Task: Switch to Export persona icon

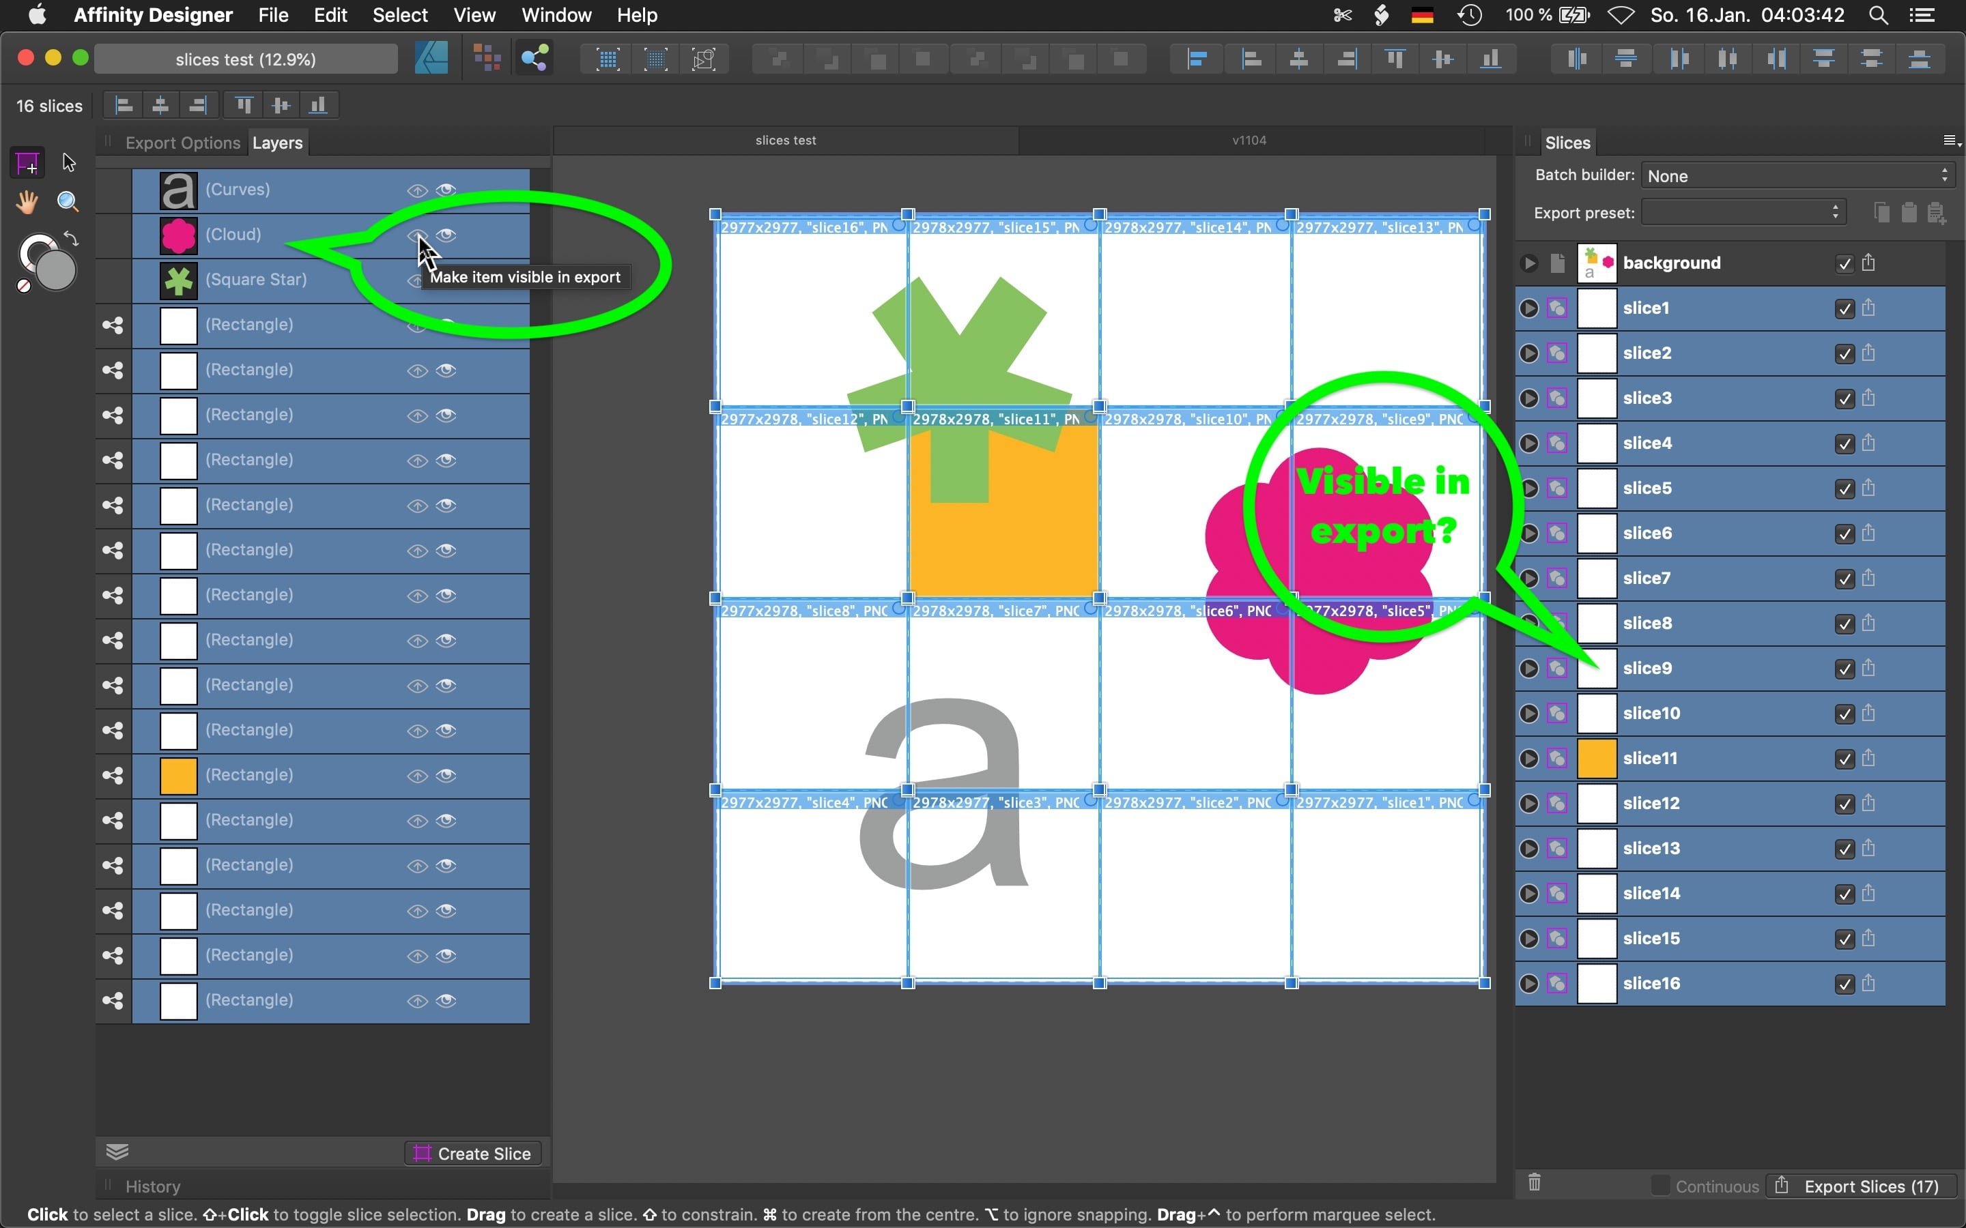Action: coord(535,59)
